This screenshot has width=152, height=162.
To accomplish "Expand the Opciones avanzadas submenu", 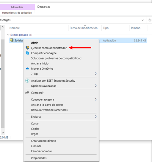I will tap(95, 86).
